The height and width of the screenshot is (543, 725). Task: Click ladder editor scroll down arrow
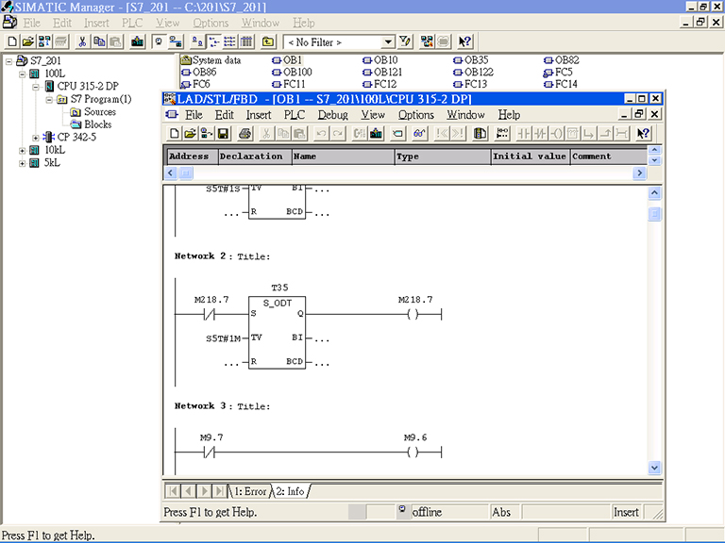point(654,468)
